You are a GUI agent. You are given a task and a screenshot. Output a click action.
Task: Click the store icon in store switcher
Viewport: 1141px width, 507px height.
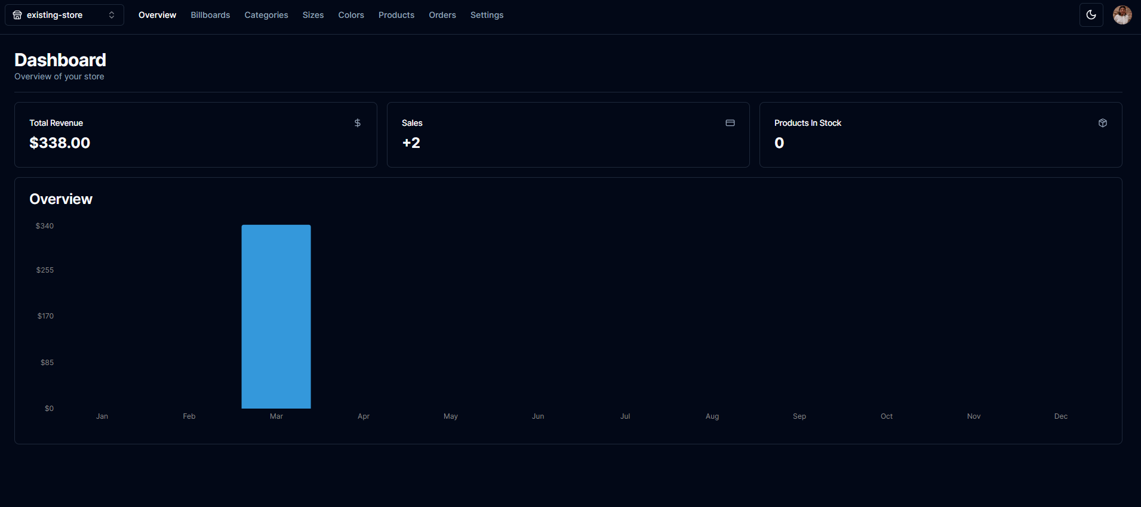(x=17, y=15)
